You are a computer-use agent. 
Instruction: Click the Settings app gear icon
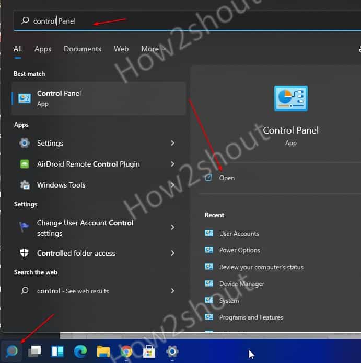point(25,143)
